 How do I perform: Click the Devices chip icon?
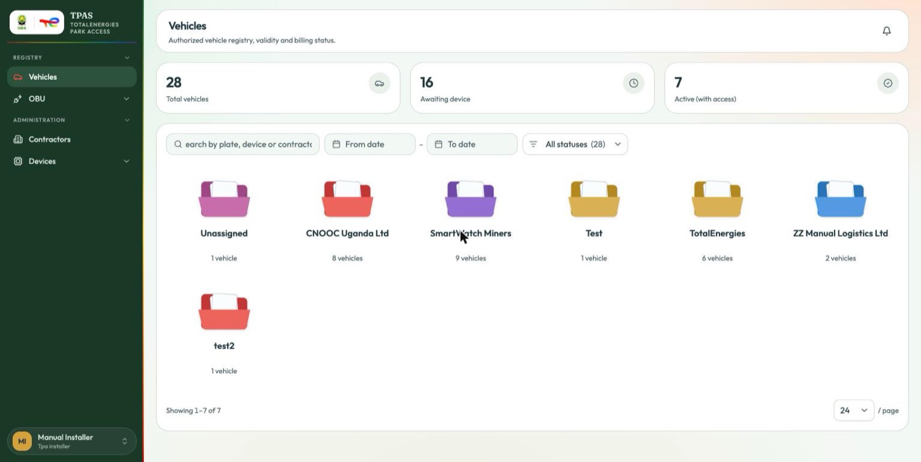point(18,161)
